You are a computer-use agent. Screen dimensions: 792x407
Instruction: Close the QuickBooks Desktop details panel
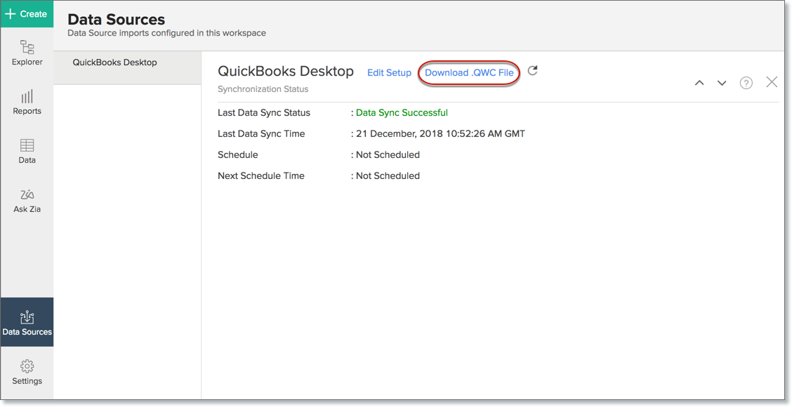click(772, 81)
